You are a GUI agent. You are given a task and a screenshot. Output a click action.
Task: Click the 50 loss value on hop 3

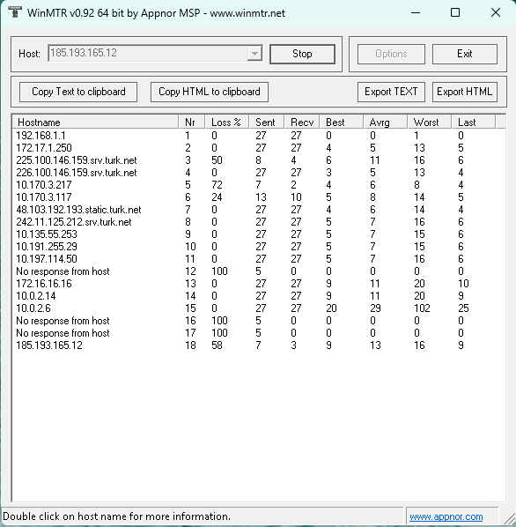click(x=217, y=160)
